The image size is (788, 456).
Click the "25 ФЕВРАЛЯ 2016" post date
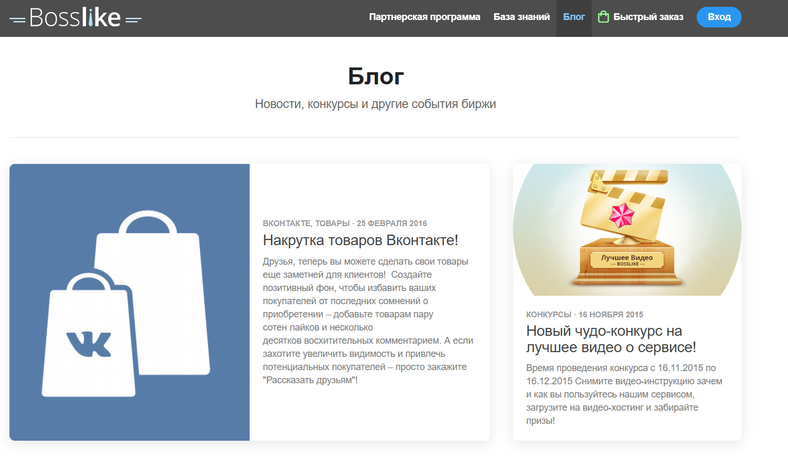tap(392, 224)
